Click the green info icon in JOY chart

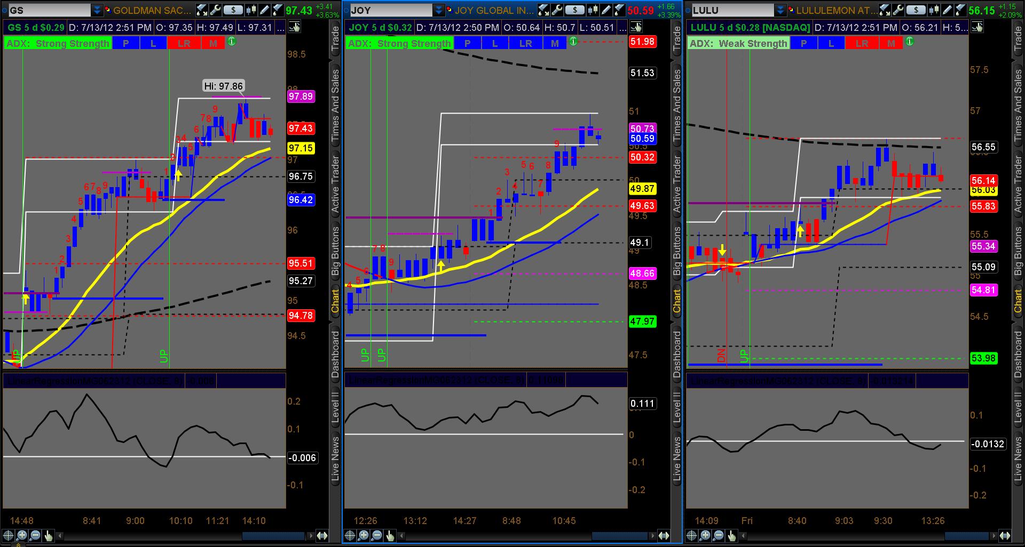pyautogui.click(x=573, y=41)
